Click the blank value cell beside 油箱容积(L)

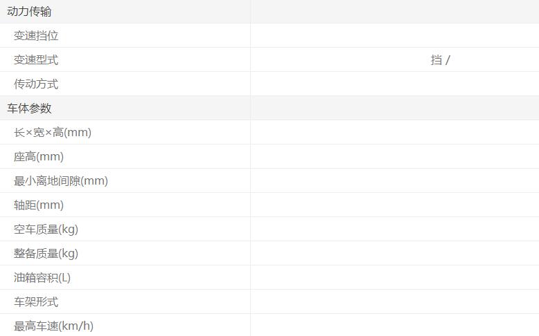394,278
